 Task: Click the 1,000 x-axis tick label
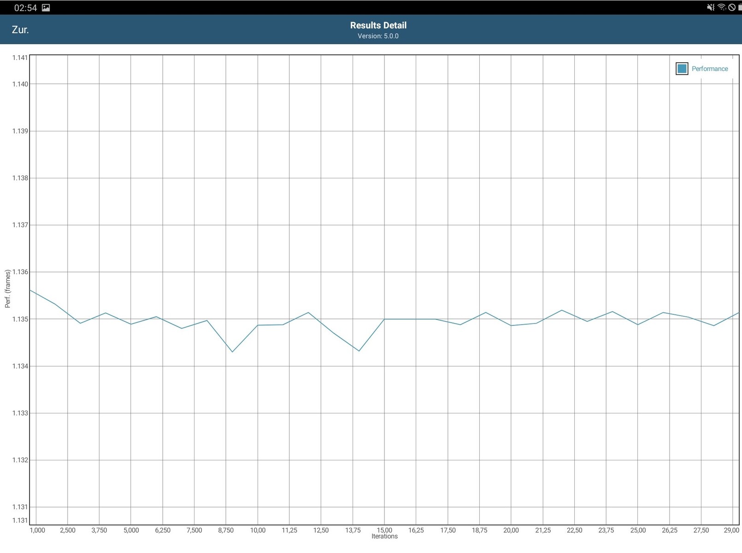[x=37, y=530]
